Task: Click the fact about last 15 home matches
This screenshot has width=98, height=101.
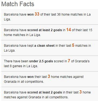Action: pos(50,32)
